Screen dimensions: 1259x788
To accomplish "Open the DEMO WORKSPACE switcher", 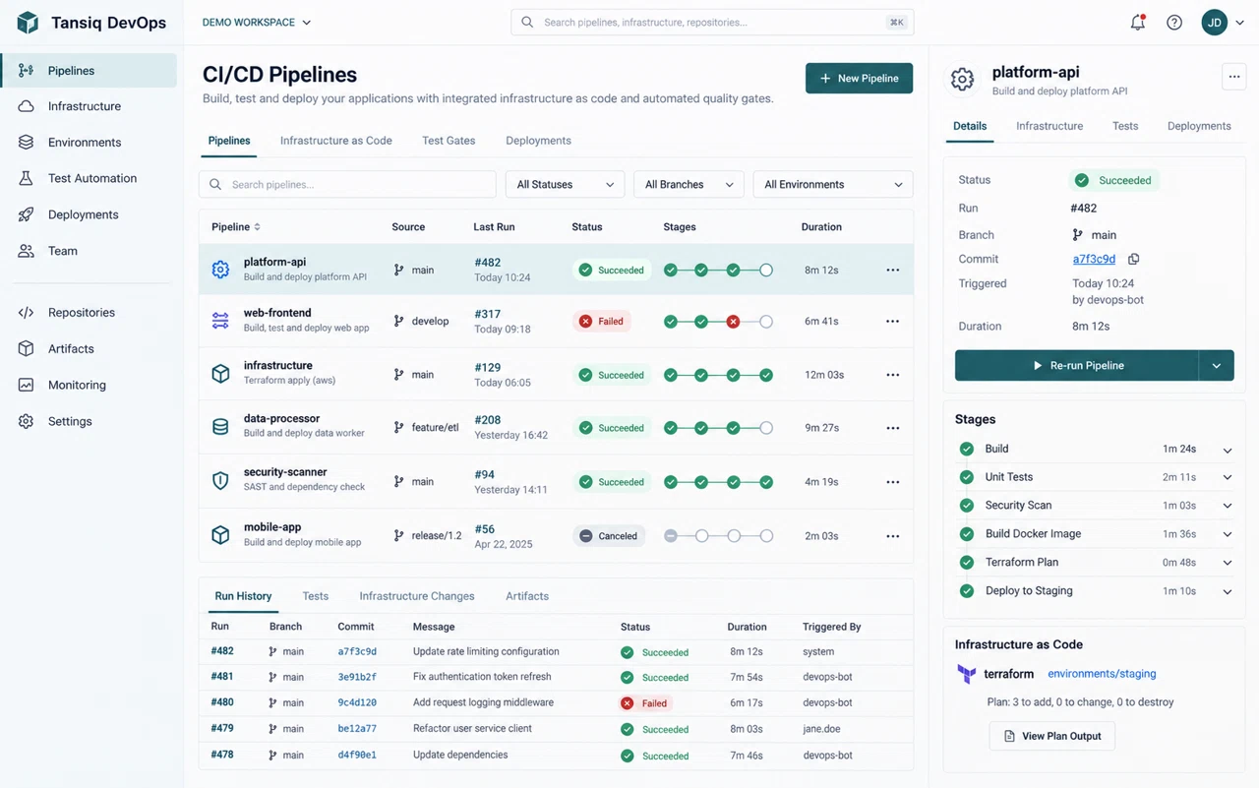I will [257, 22].
